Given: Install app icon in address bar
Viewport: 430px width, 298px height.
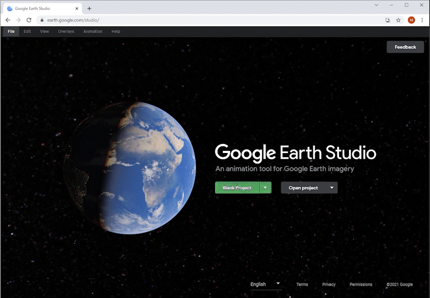Looking at the screenshot, I should 388,20.
